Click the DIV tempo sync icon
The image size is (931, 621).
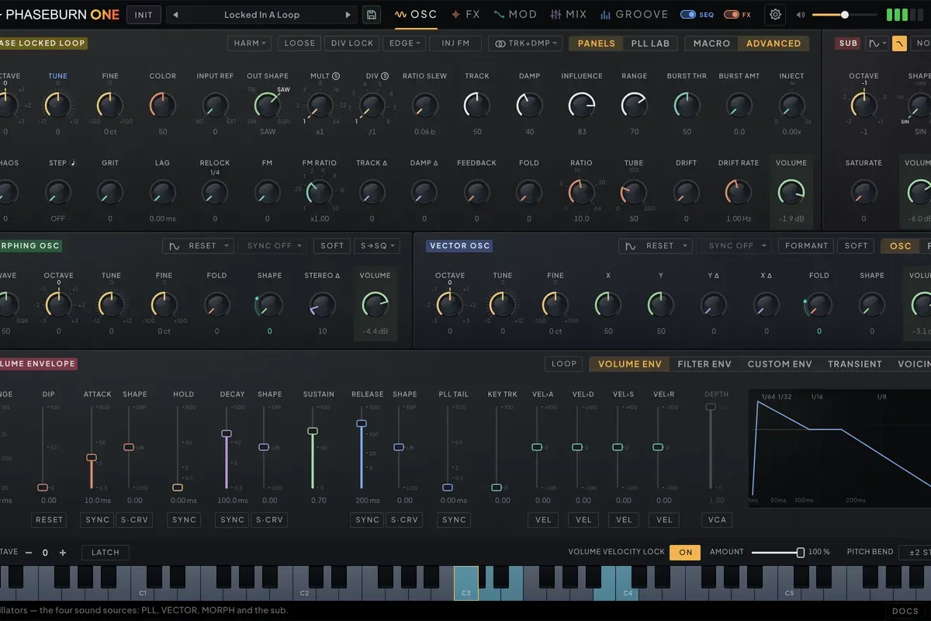pyautogui.click(x=385, y=76)
